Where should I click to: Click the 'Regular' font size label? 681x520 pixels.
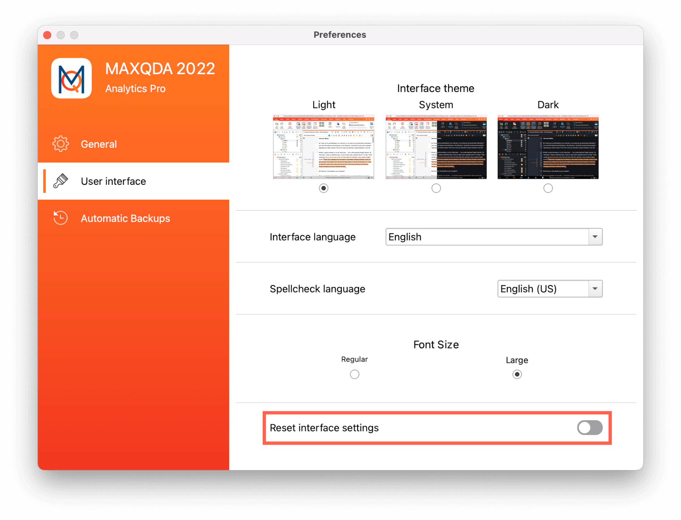355,359
